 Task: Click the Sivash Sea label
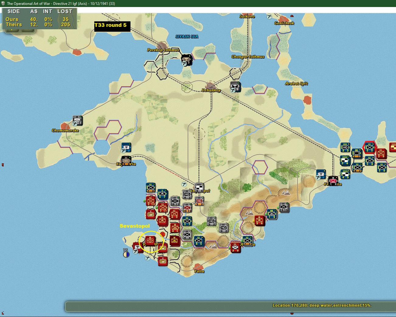(187, 37)
